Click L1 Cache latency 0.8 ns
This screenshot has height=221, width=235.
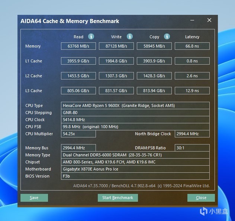pyautogui.click(x=192, y=61)
